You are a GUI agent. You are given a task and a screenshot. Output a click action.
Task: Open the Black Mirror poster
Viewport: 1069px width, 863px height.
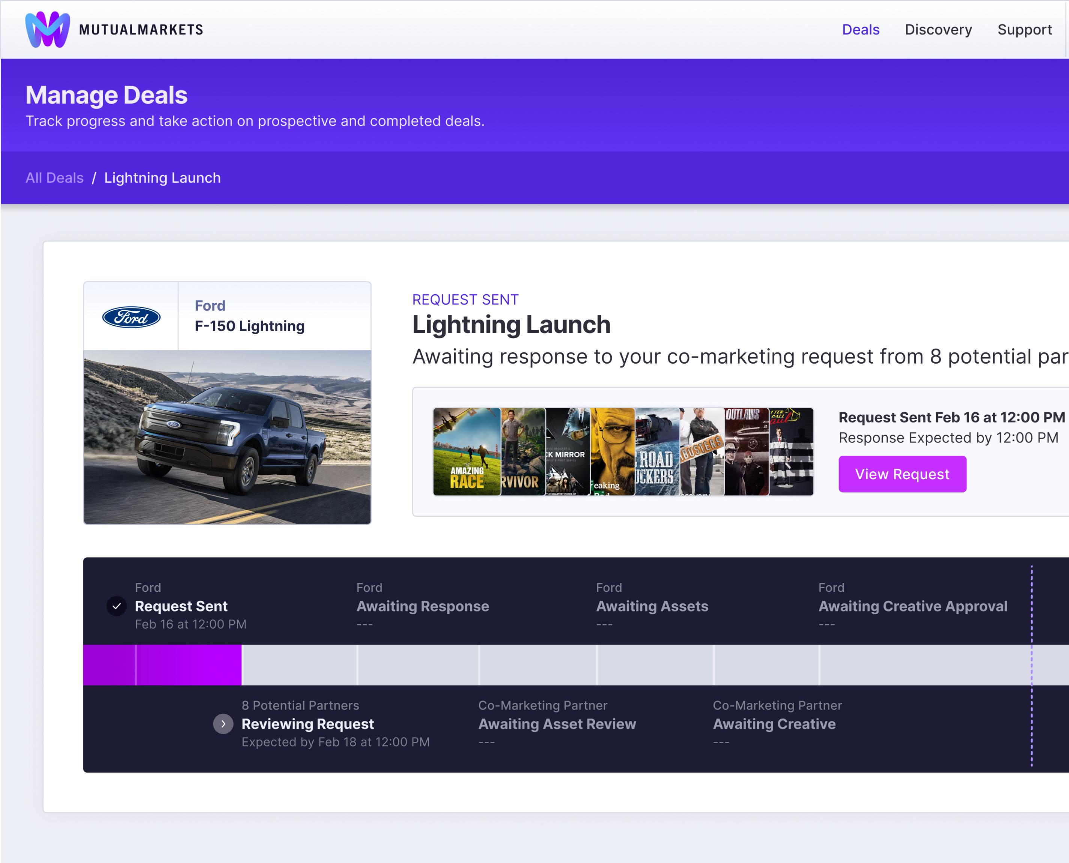pos(568,452)
